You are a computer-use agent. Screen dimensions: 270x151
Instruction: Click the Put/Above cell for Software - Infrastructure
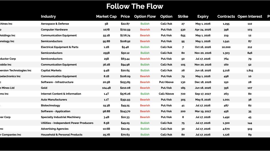166,82
